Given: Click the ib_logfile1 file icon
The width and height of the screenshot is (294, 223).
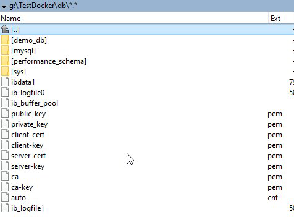Looking at the screenshot, I should coord(5,208).
